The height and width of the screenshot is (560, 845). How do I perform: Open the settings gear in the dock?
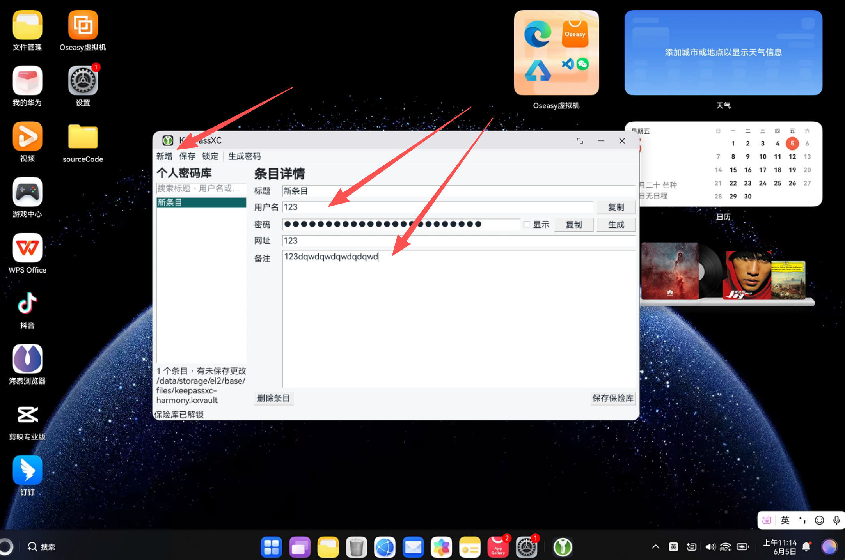click(527, 547)
